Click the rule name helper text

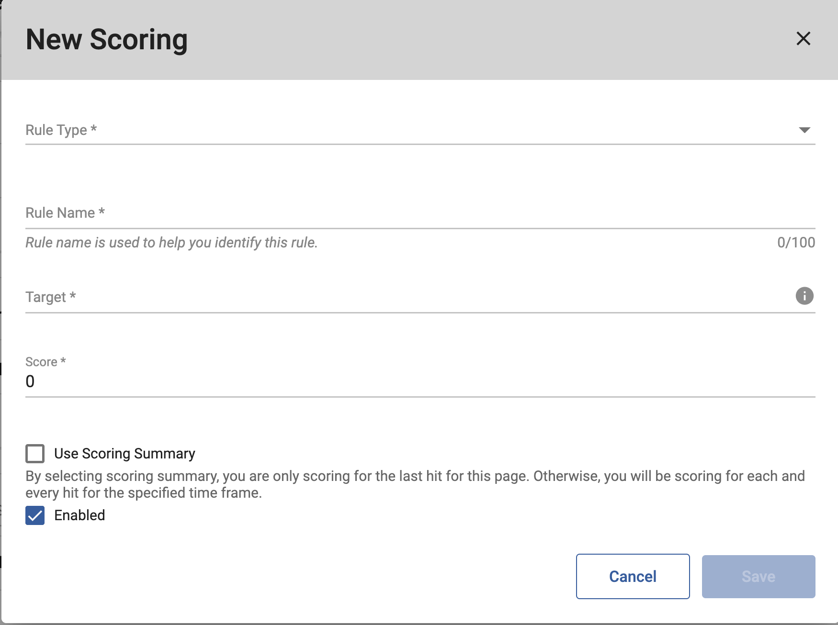click(171, 243)
